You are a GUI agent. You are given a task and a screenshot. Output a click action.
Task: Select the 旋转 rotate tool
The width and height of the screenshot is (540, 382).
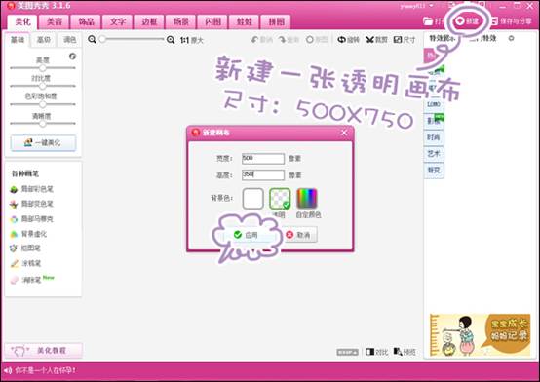(x=348, y=40)
